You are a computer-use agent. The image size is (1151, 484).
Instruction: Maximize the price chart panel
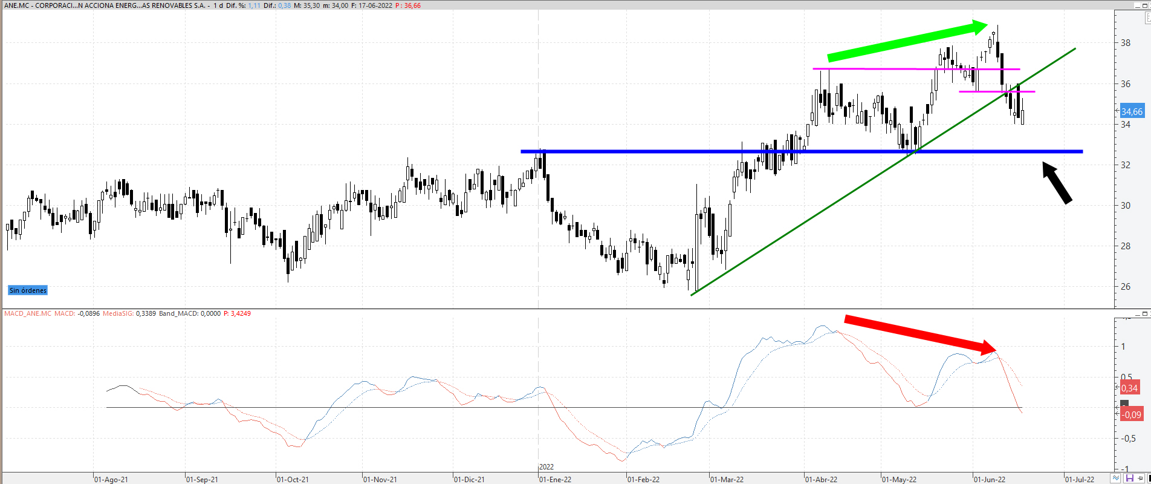coord(1145,5)
